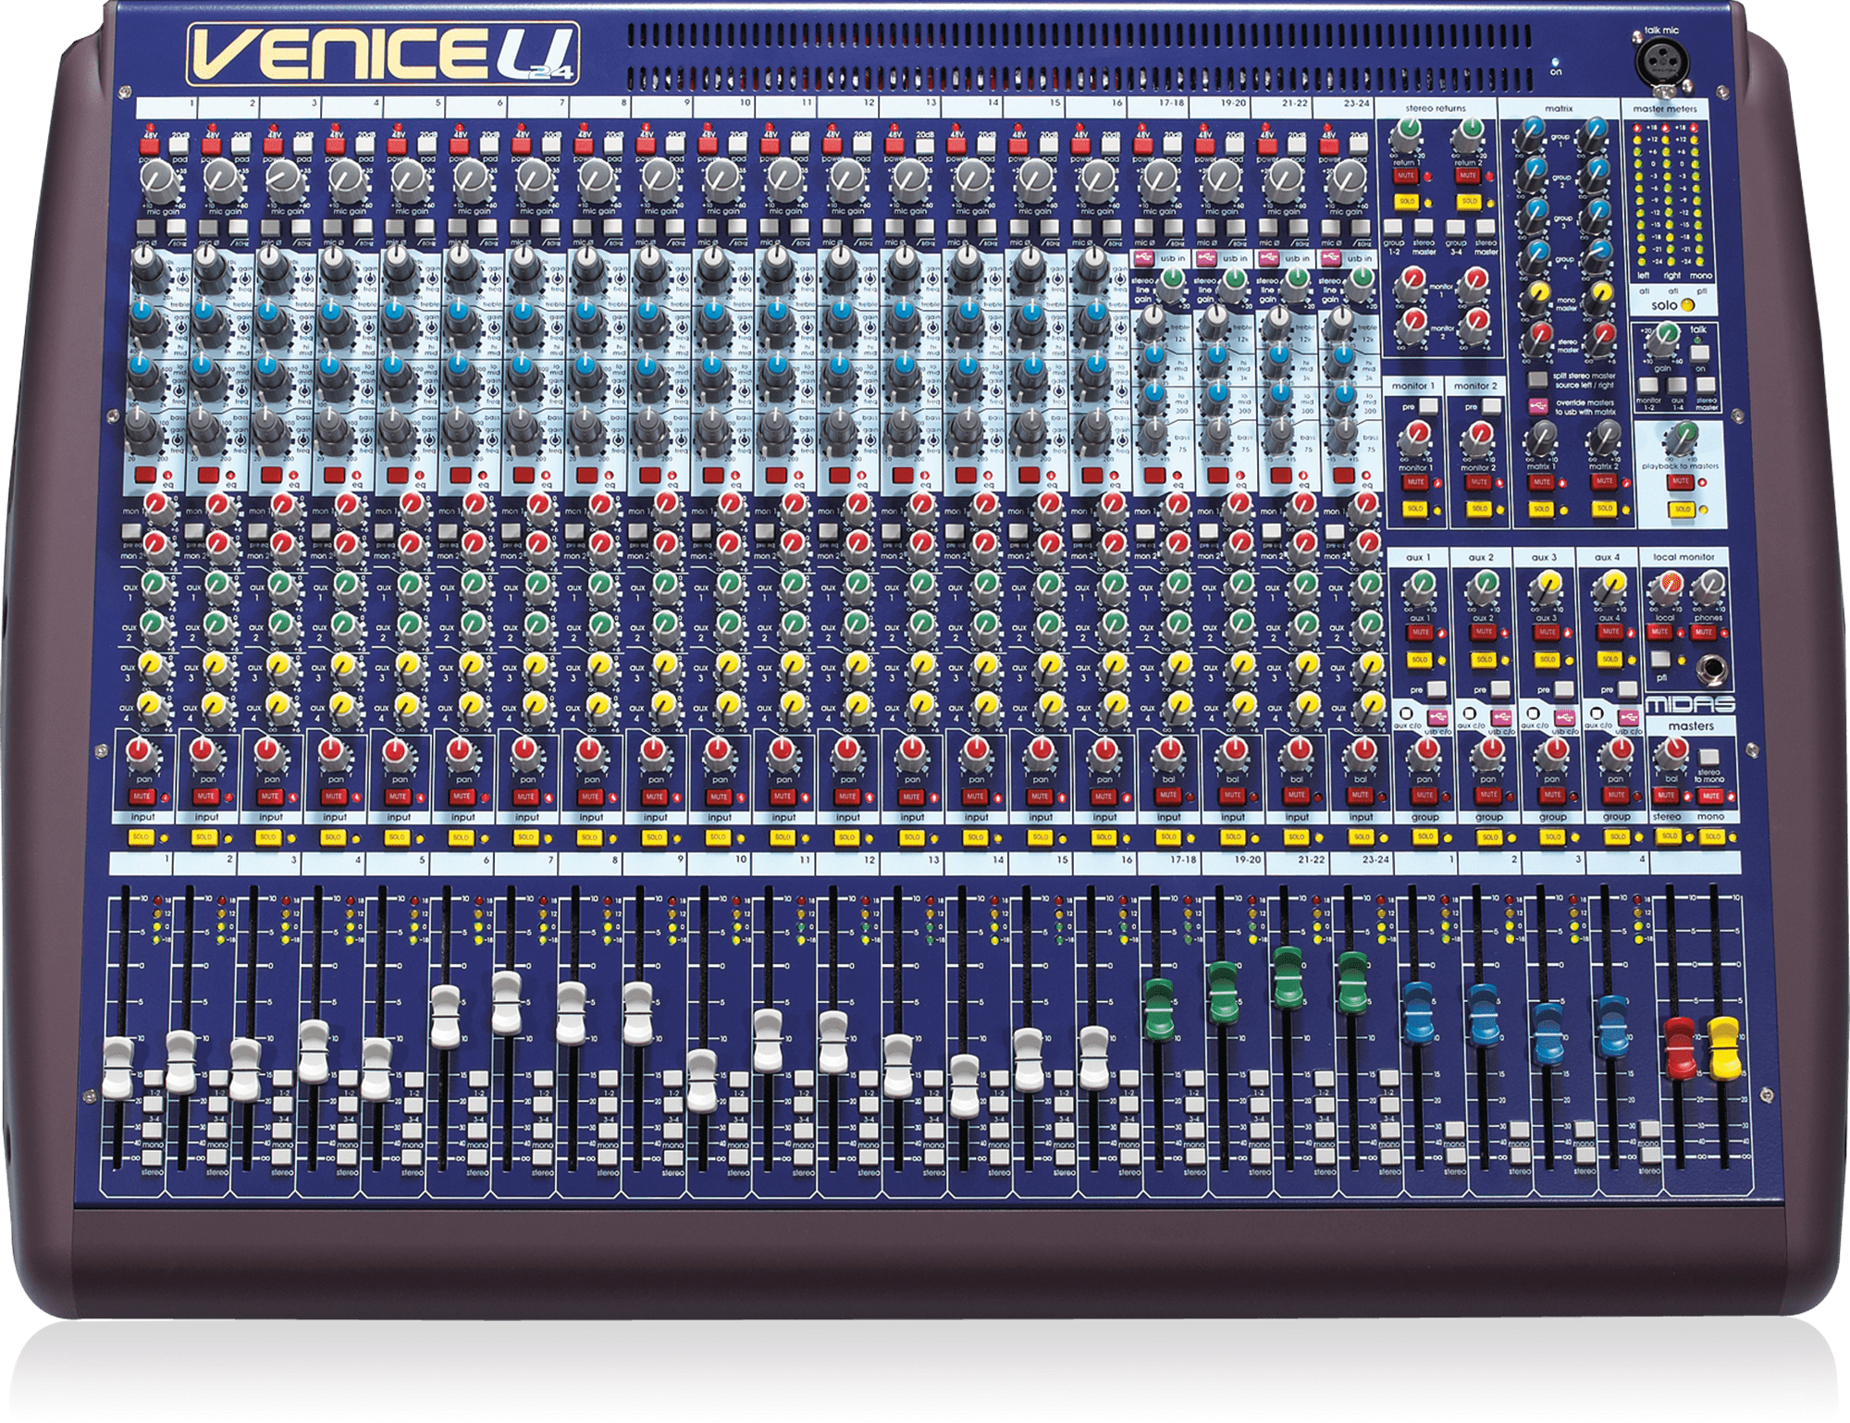This screenshot has width=1850, height=1423.
Task: Mute the matrix 1 output
Action: [x=1541, y=482]
